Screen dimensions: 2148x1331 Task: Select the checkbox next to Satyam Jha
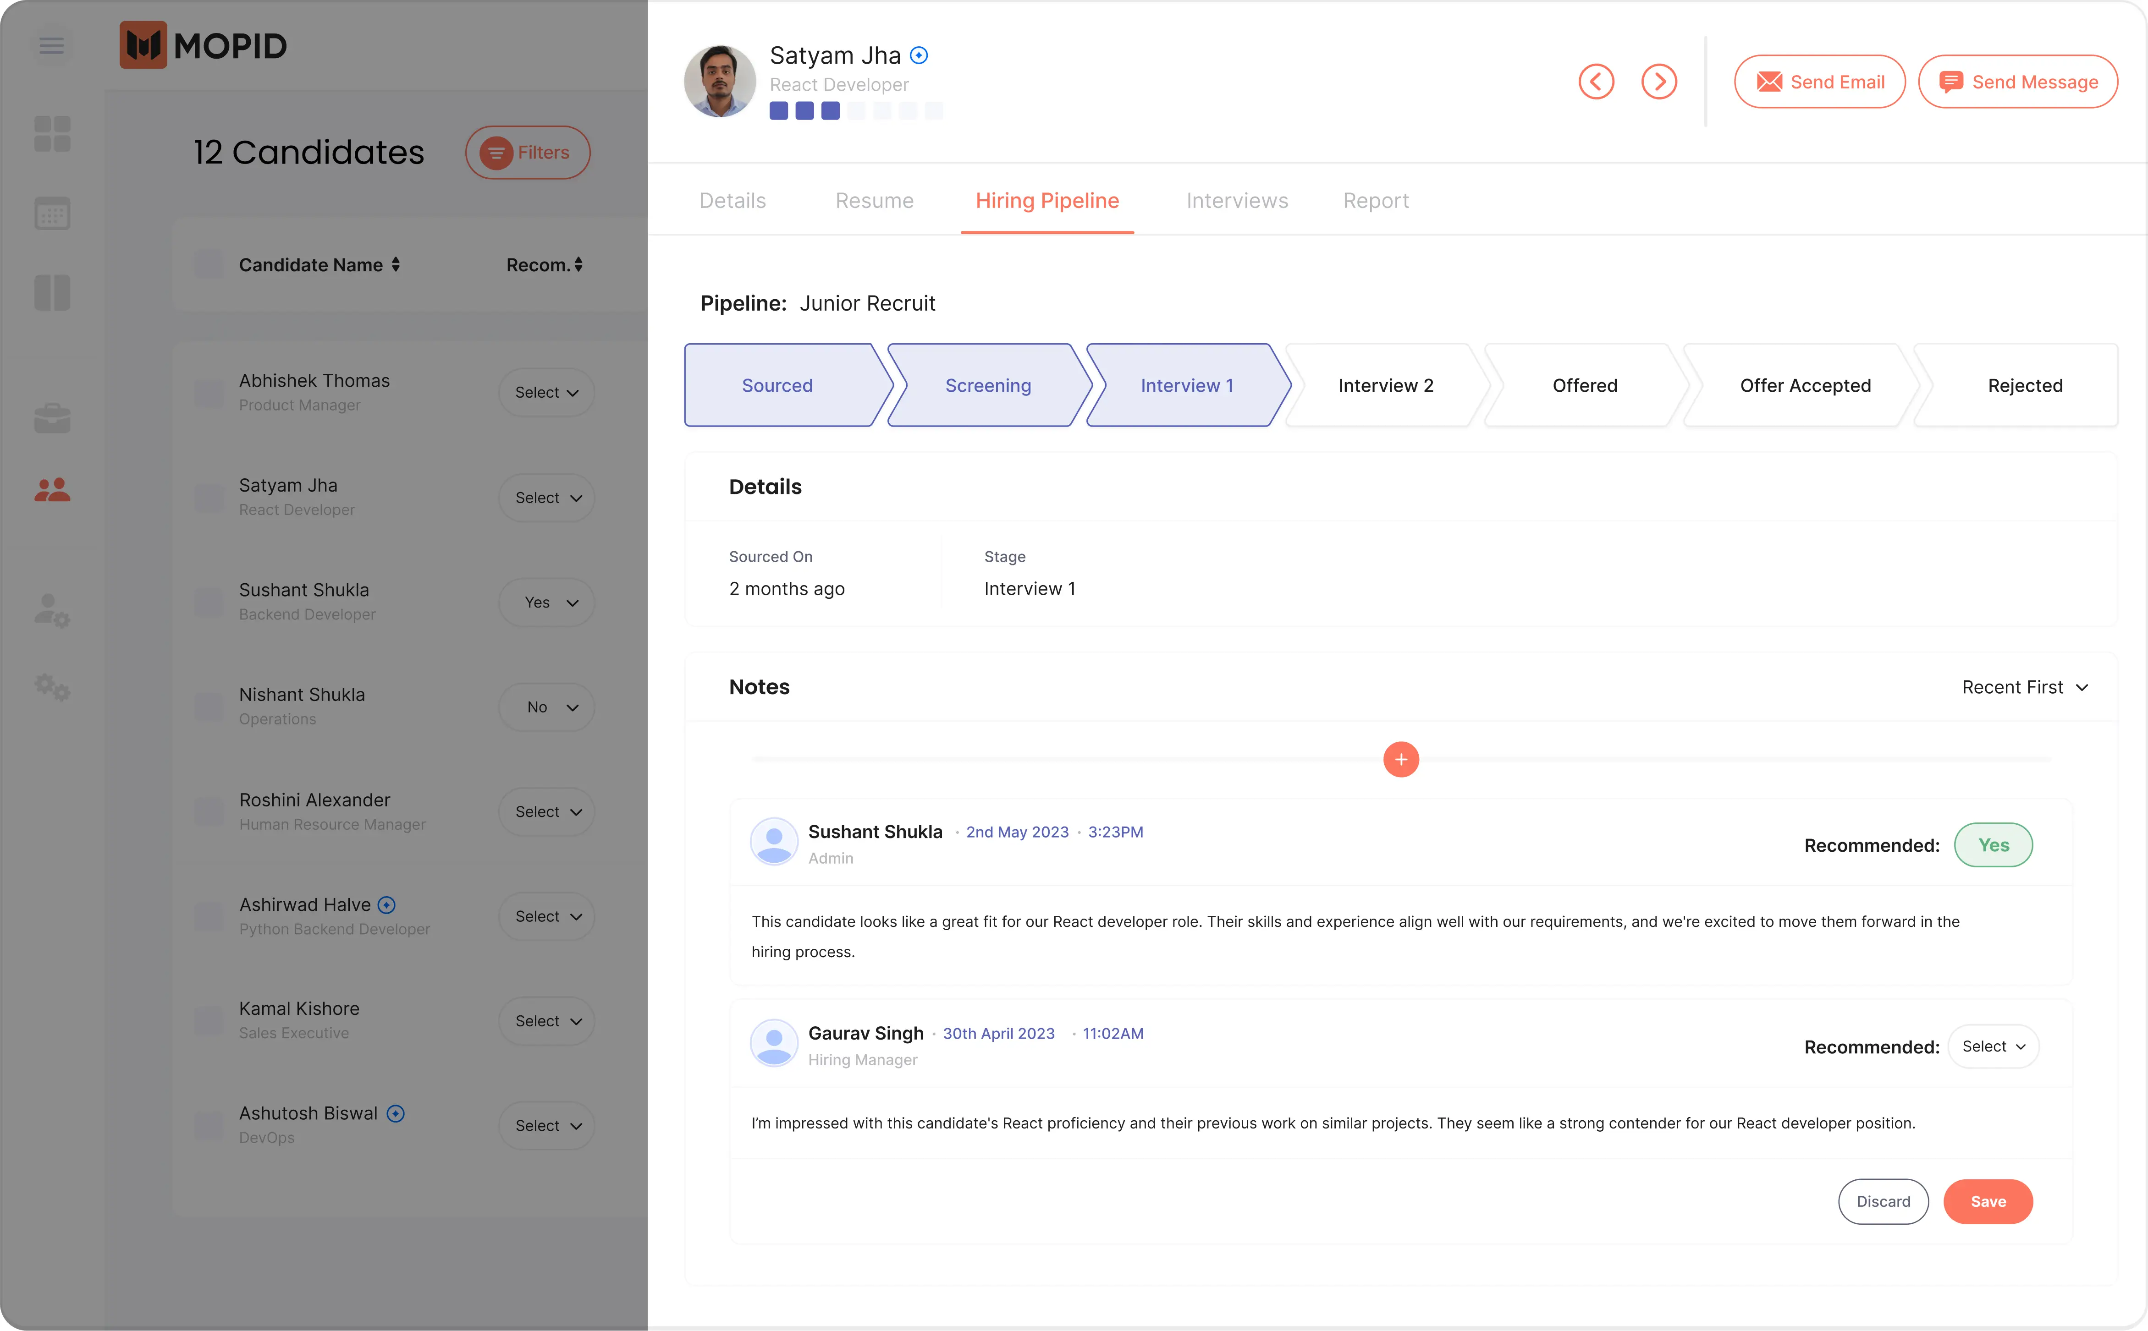point(208,498)
